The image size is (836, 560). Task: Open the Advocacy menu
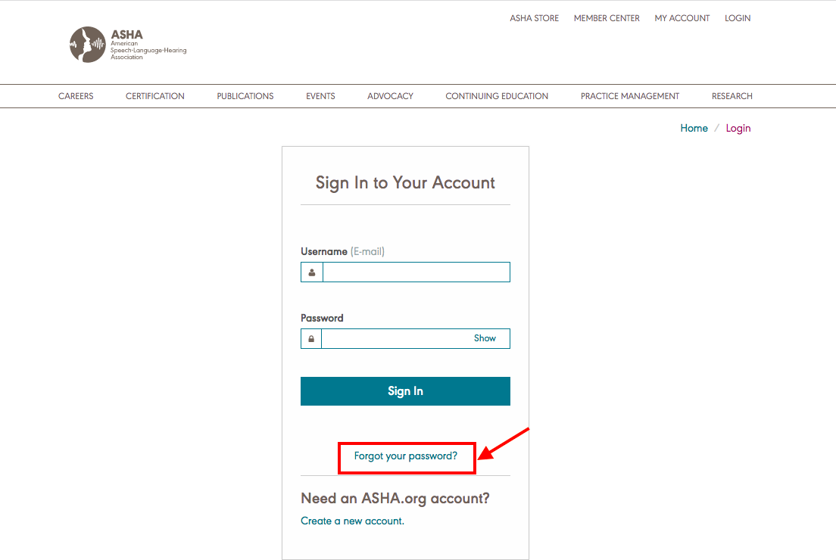tap(390, 96)
